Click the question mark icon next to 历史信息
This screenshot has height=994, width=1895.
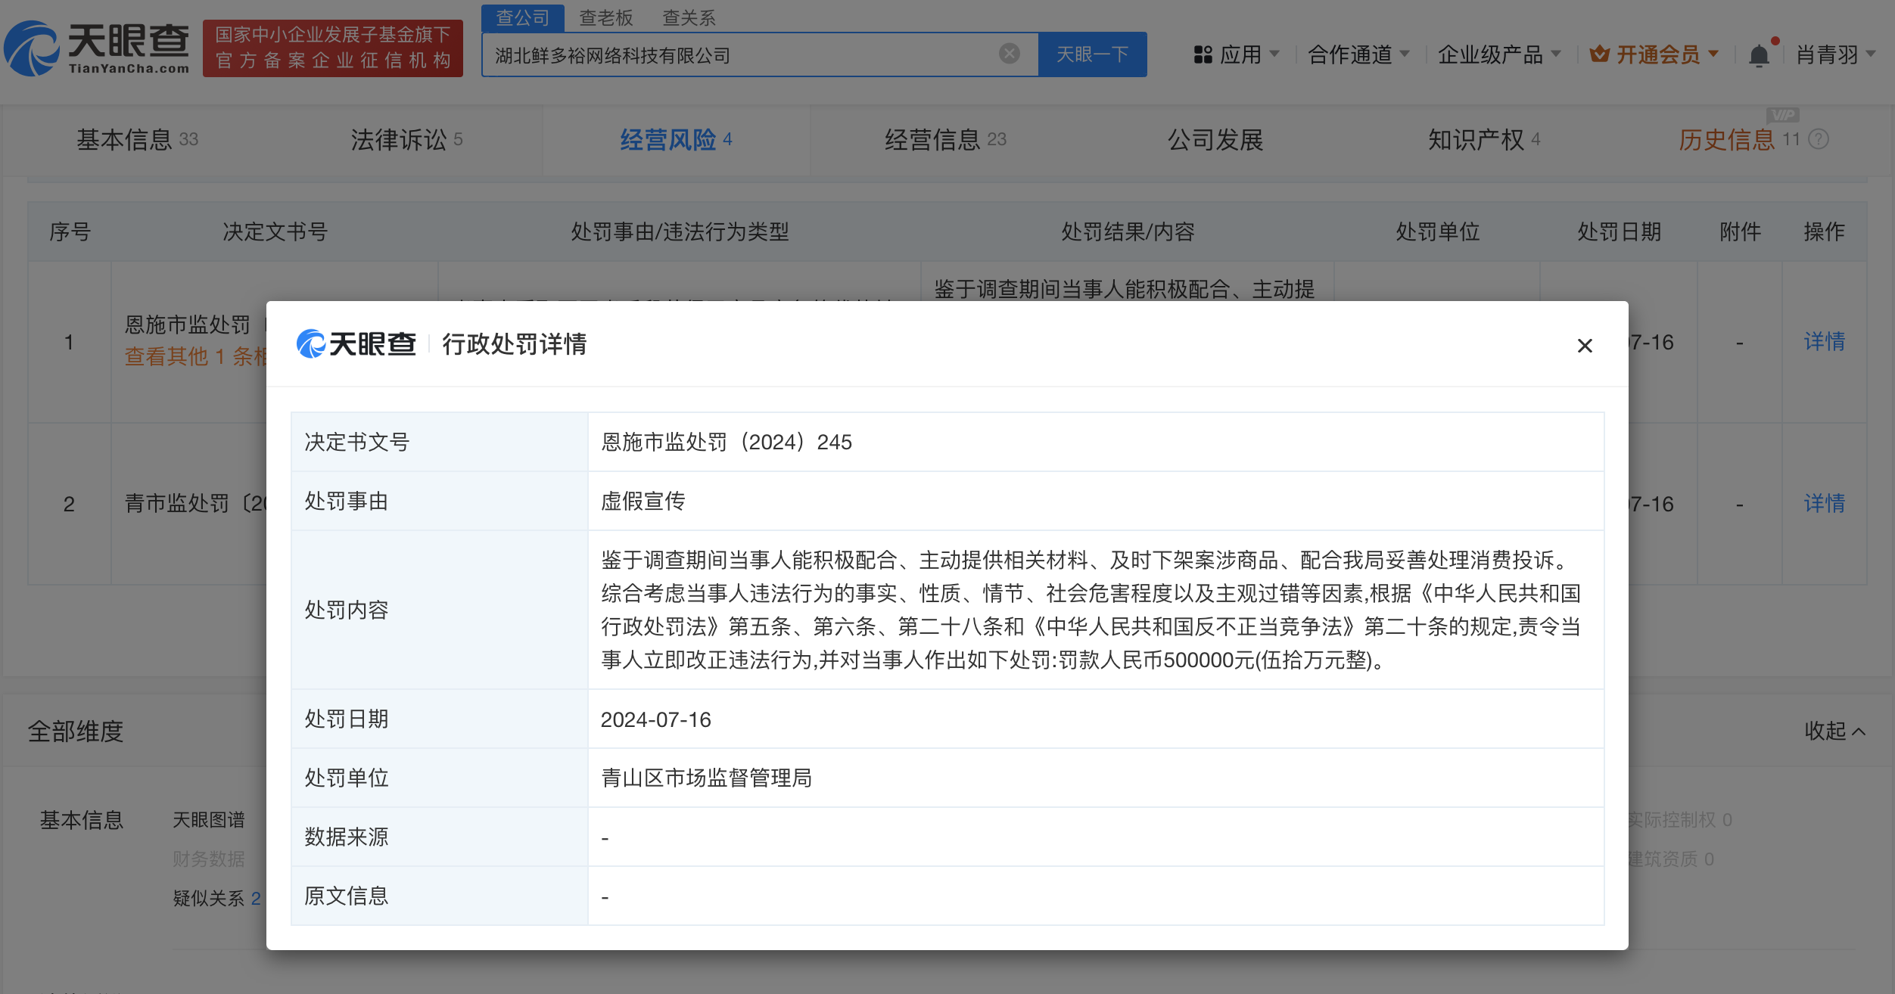1819,140
